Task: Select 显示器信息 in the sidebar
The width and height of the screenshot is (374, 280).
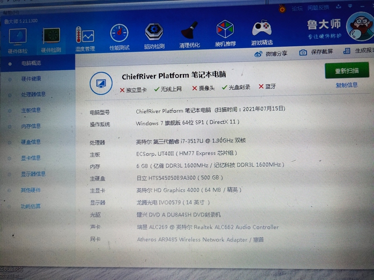Action: click(x=33, y=174)
